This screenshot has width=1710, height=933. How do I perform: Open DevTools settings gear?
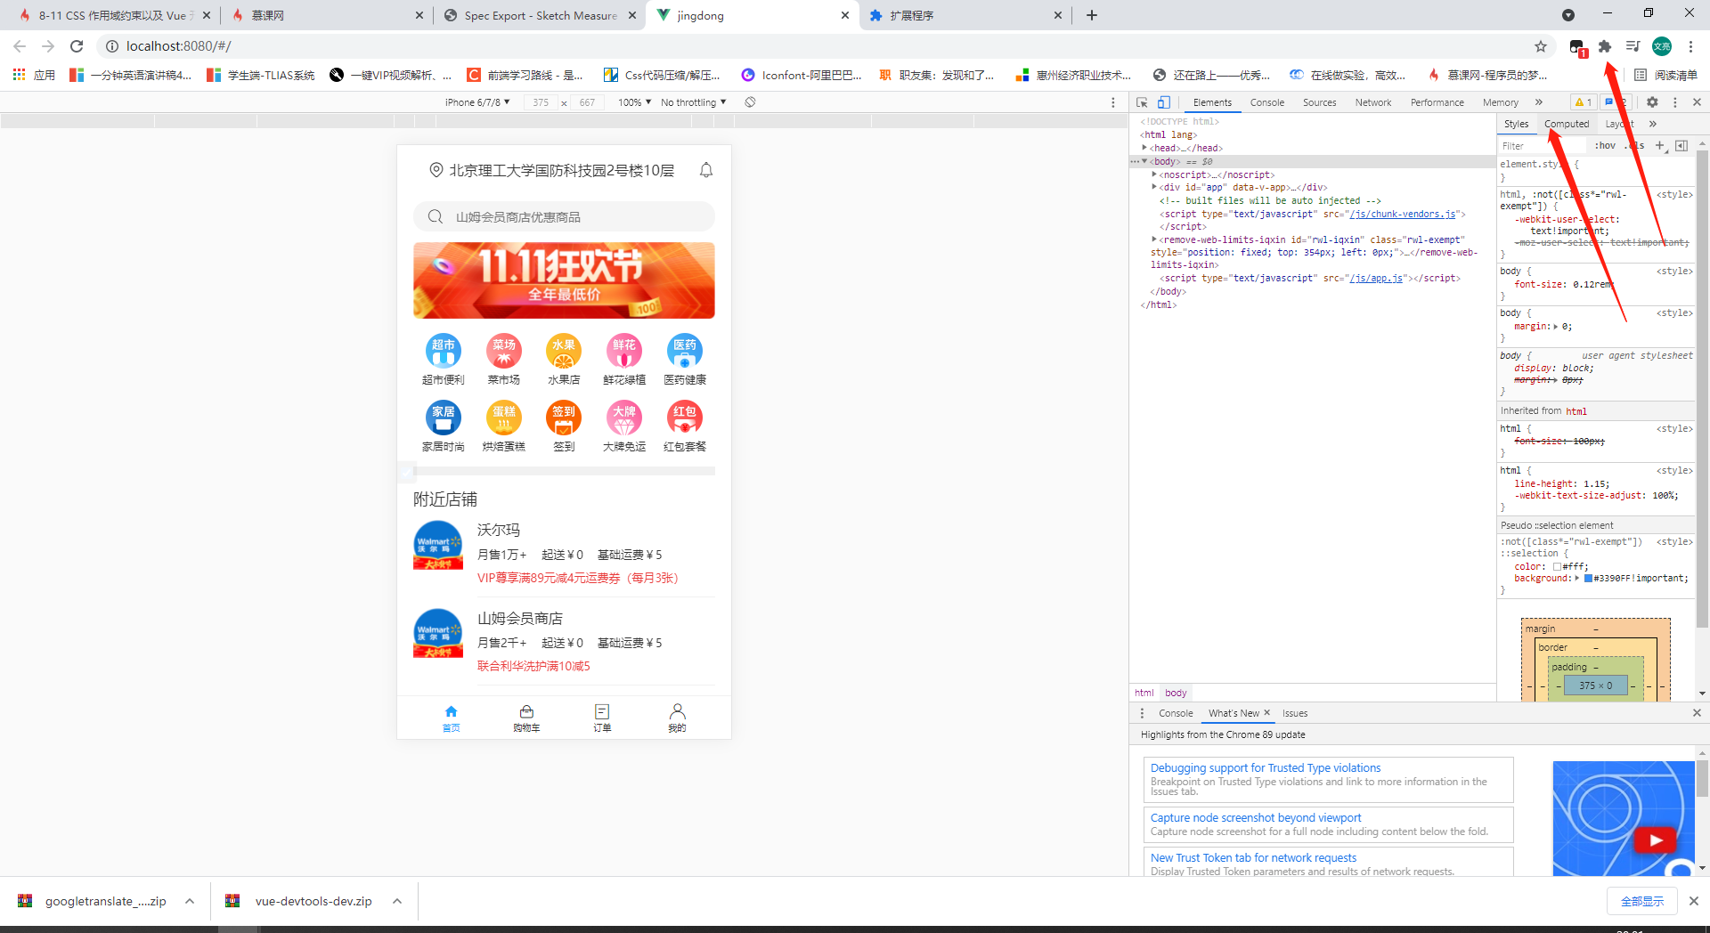pos(1652,102)
